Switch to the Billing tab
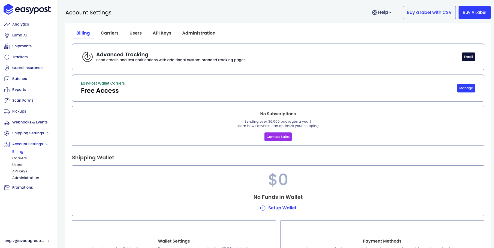This screenshot has height=248, width=494. coord(83,33)
